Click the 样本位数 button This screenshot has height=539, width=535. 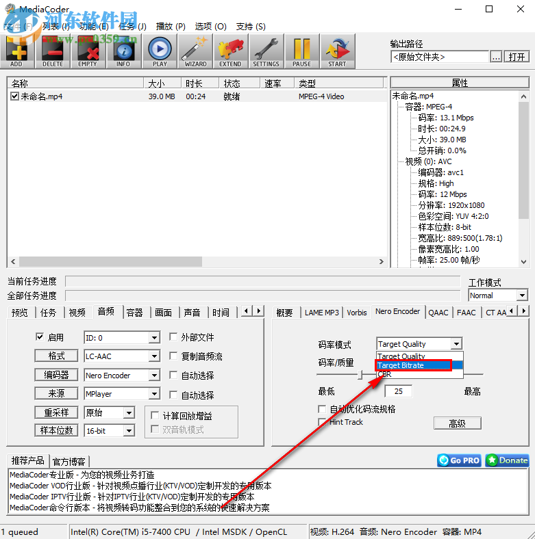56,430
